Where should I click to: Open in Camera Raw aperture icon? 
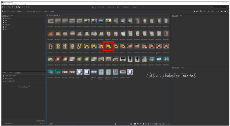click(22, 7)
